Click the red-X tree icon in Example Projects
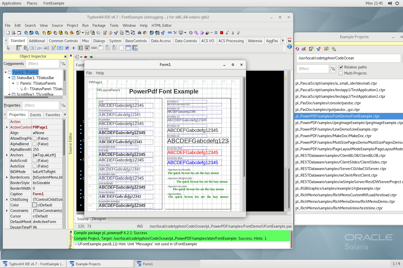This screenshot has width=403, height=268. point(319,49)
